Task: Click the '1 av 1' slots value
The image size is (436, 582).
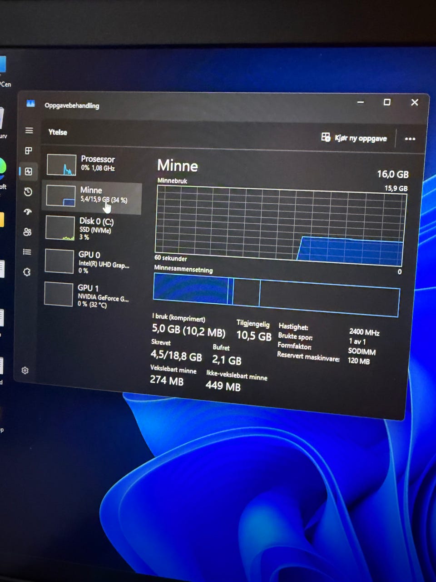Action: pyautogui.click(x=357, y=341)
